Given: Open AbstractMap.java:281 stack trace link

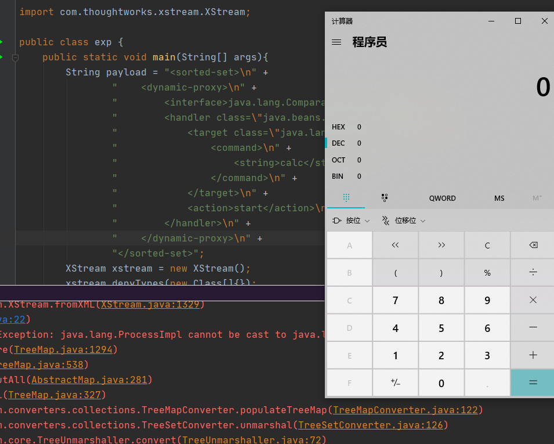Looking at the screenshot, I should (x=89, y=380).
